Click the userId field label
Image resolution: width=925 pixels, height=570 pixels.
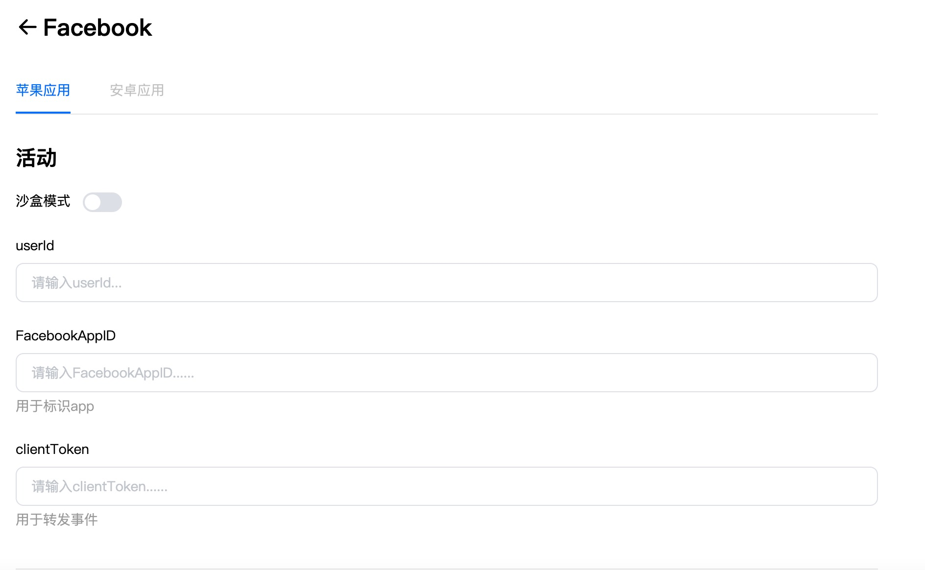[x=35, y=245]
